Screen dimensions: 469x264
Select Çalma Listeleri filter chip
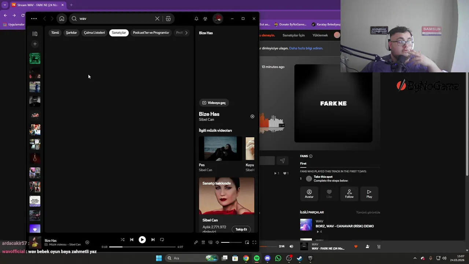pos(94,33)
